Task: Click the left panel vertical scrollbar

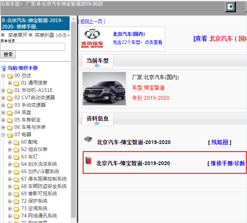Action: point(73,119)
